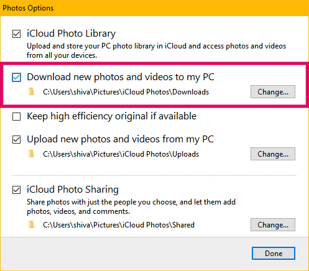Uncheck Upload new photos and videos checkbox
This screenshot has width=309, height=271.
16,139
